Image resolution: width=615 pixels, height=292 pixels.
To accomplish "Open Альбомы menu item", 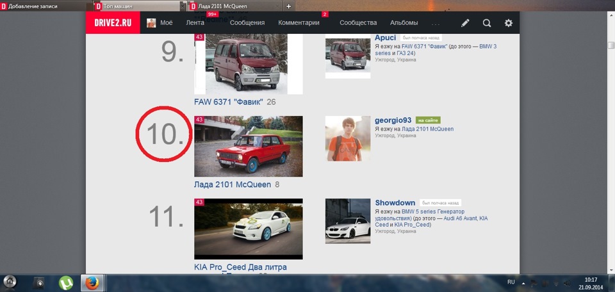I will pos(404,23).
